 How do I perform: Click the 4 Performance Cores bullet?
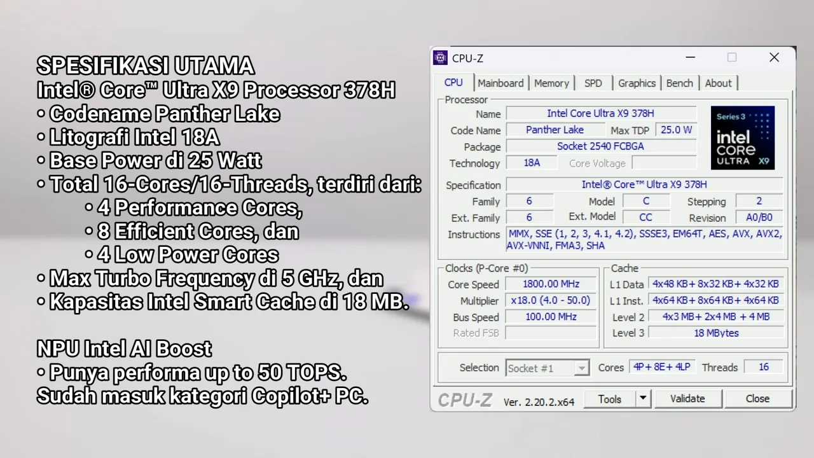(x=193, y=208)
